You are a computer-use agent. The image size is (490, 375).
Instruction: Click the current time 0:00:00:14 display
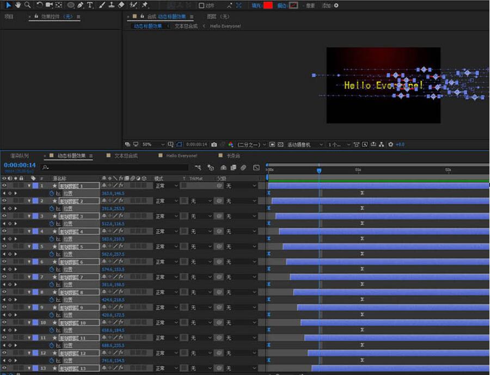(x=20, y=165)
